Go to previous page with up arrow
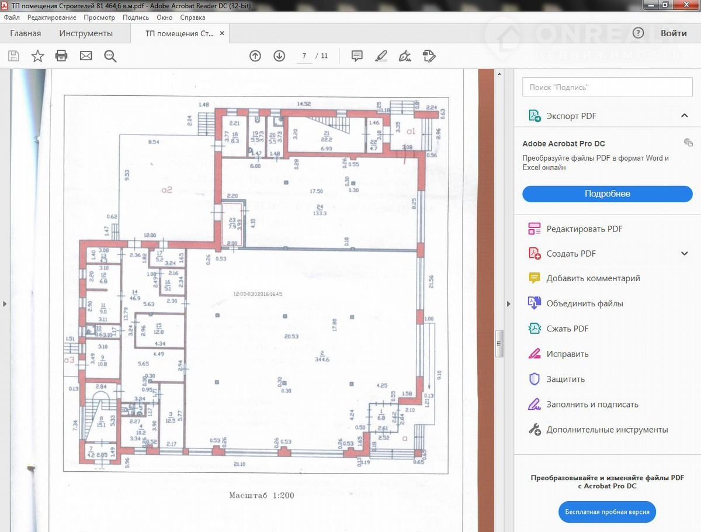This screenshot has width=701, height=532. click(x=255, y=56)
